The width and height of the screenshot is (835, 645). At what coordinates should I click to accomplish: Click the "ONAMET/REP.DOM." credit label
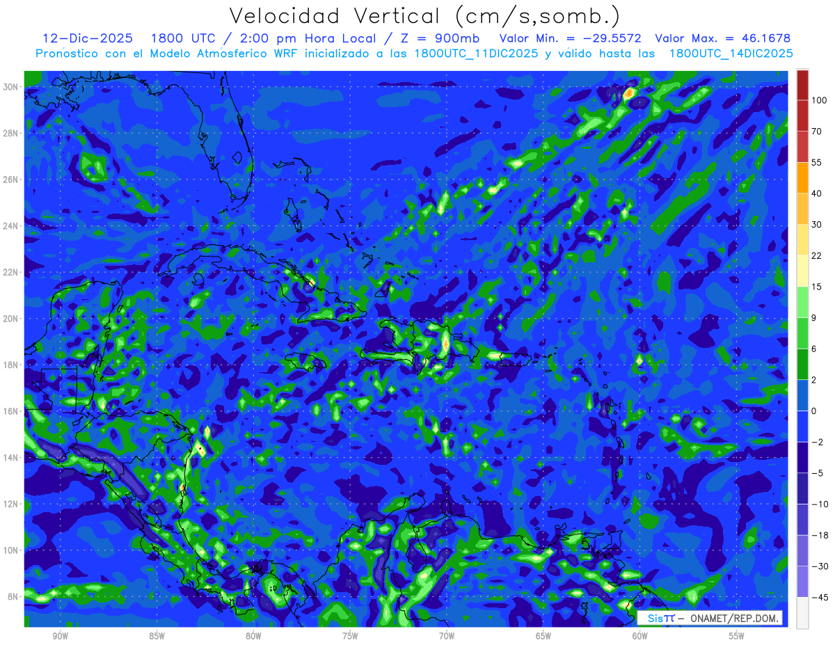tap(734, 618)
